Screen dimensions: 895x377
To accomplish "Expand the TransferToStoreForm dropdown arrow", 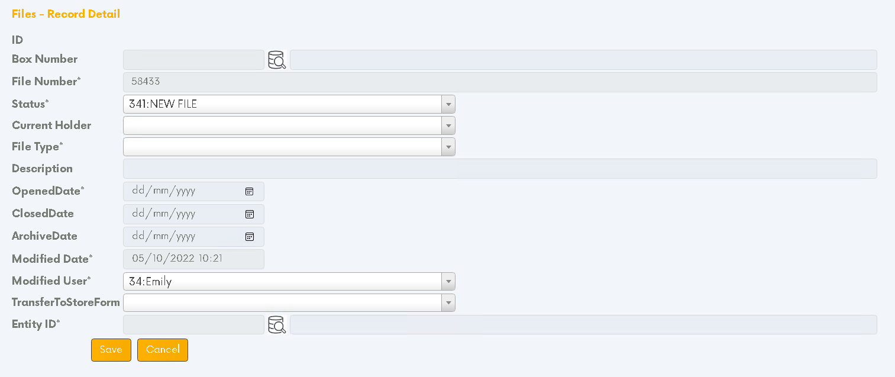I will (x=448, y=302).
